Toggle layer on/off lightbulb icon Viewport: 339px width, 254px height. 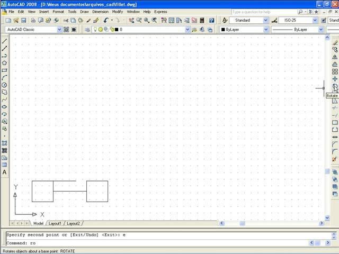tap(94, 30)
